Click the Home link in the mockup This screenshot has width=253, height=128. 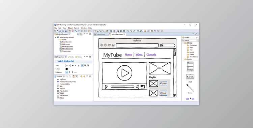tap(129, 54)
